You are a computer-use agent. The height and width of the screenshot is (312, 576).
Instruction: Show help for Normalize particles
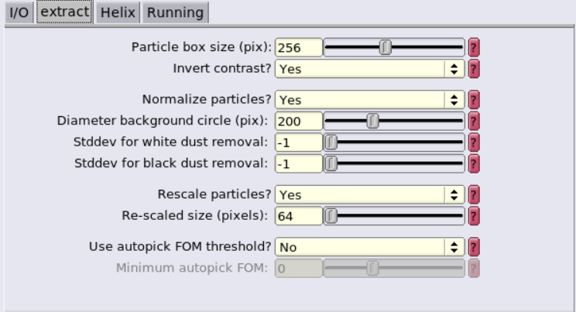[x=474, y=100]
